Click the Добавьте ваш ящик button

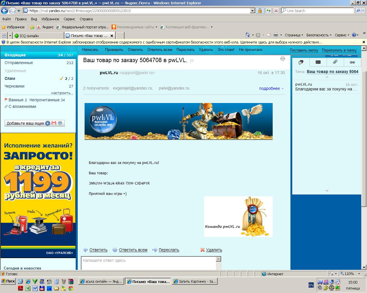[x=34, y=123]
